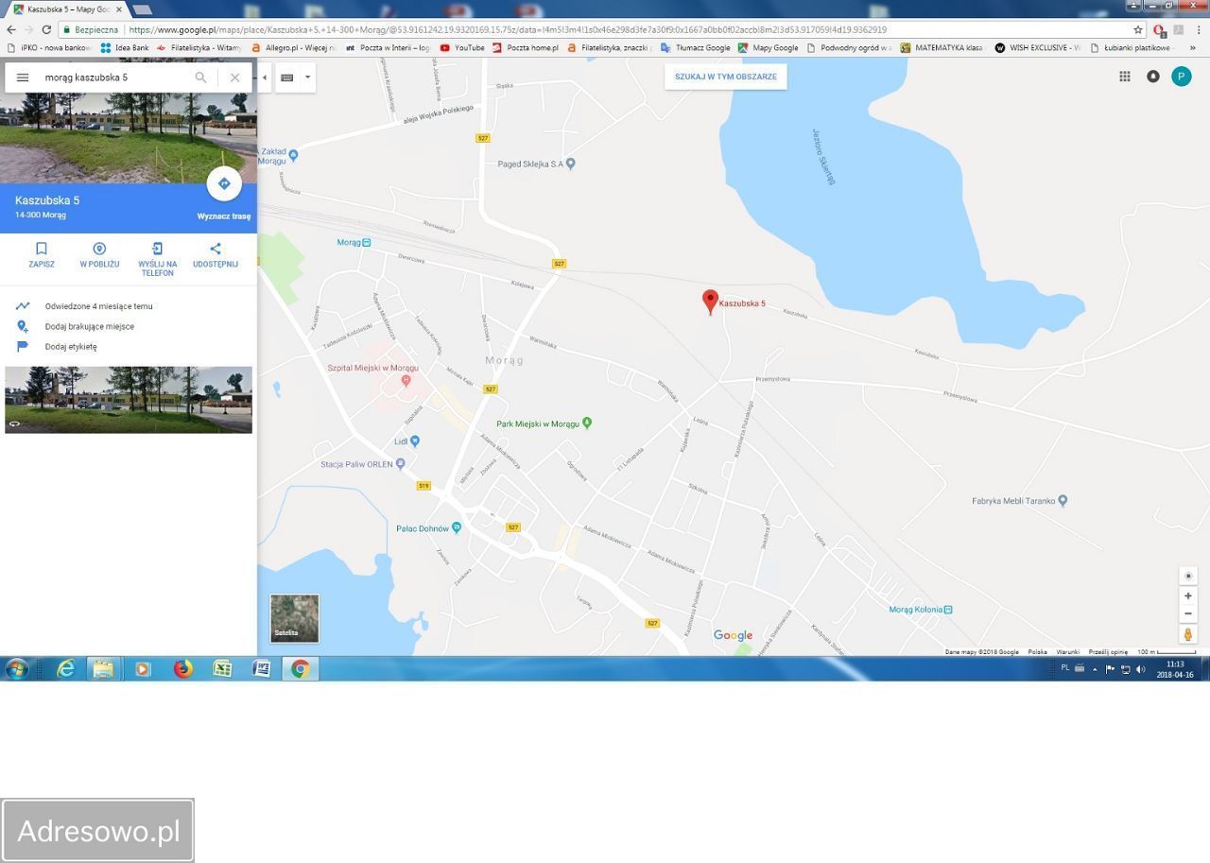Click the WYŚLIJ NA TELEFON icon

tap(157, 248)
